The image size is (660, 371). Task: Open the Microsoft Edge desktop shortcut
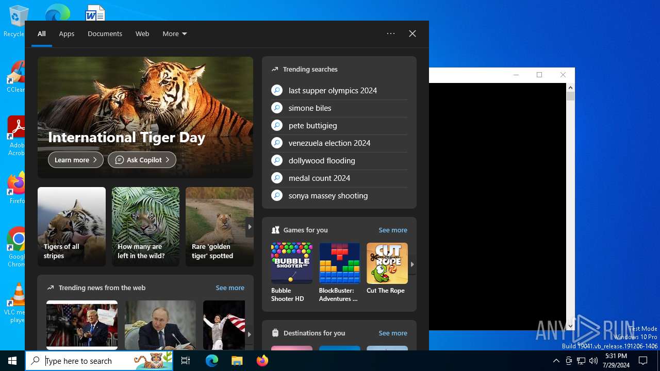[x=57, y=12]
